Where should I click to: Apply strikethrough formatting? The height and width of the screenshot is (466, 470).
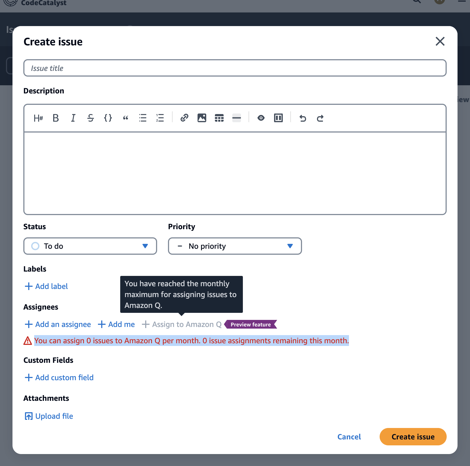pos(91,118)
